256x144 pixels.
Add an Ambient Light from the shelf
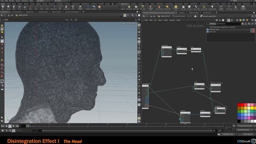[x=212, y=7]
